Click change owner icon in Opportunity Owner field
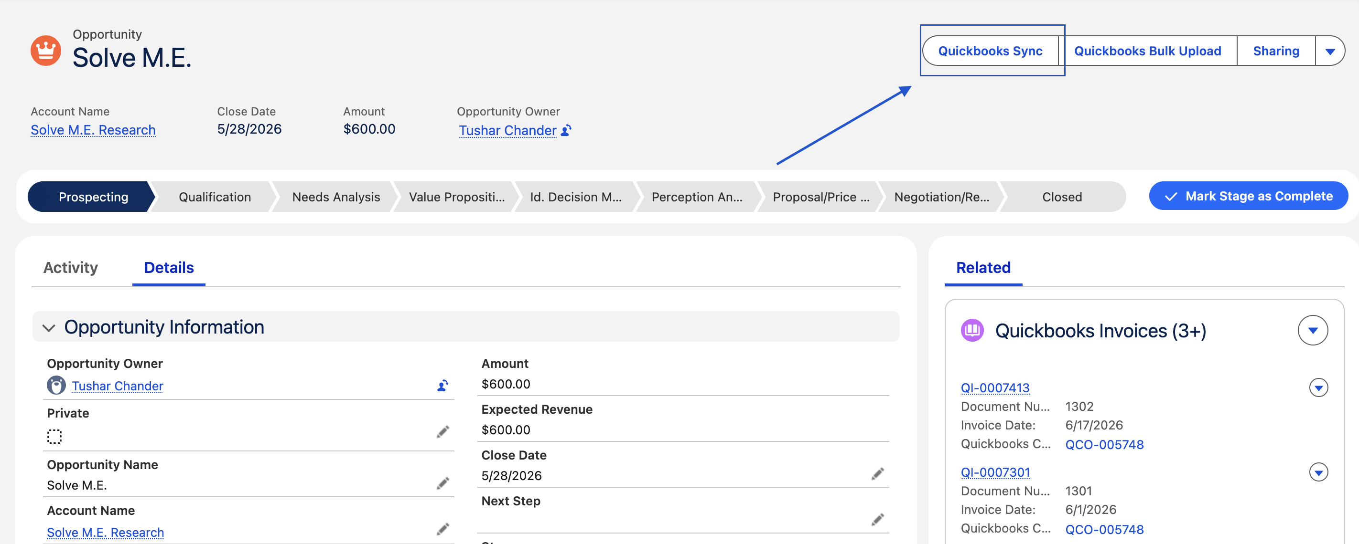The width and height of the screenshot is (1359, 544). pos(442,386)
